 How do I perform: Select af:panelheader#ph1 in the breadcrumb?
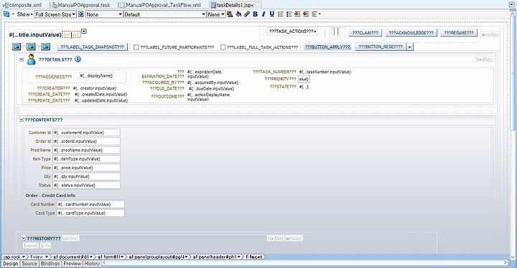pyautogui.click(x=217, y=257)
